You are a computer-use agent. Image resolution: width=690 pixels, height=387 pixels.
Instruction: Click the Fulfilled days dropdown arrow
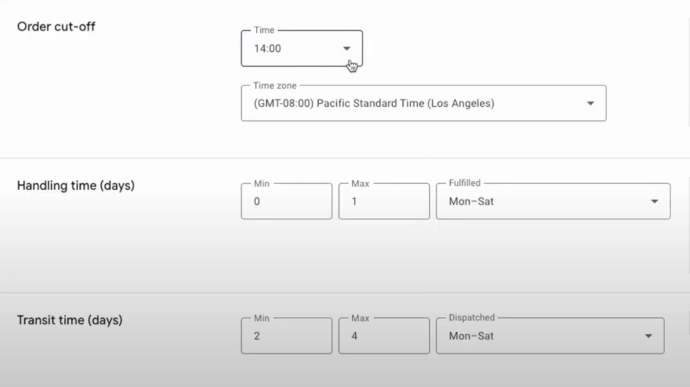[654, 201]
